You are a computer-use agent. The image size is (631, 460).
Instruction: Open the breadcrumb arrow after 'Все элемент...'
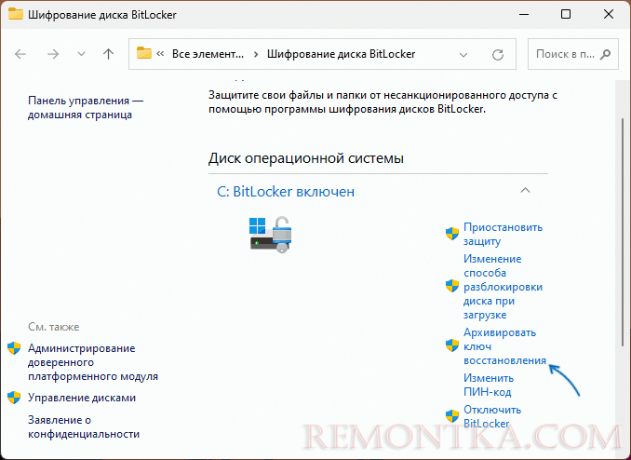[x=256, y=54]
